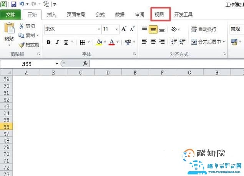The height and width of the screenshot is (176, 244).
Task: Click the 格式刷 format painter
Action: coord(29,45)
